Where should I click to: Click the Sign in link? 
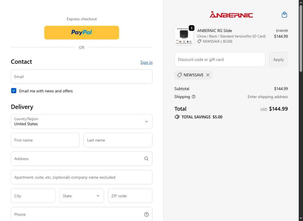click(146, 62)
